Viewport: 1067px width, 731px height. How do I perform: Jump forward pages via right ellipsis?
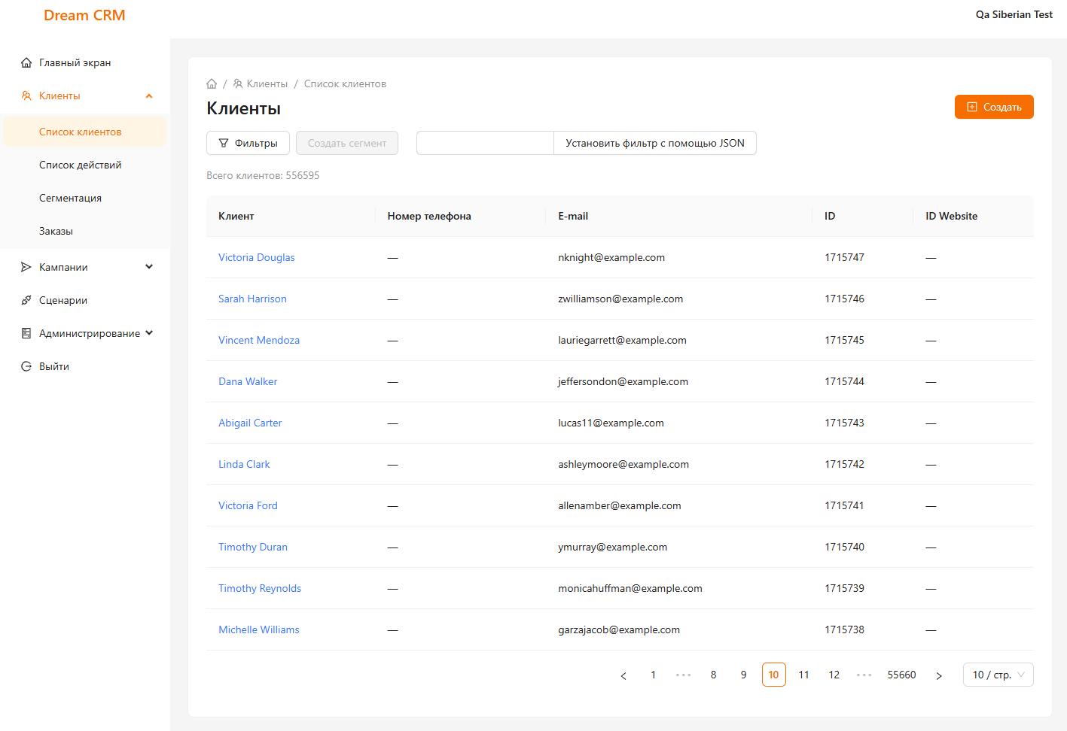864,675
